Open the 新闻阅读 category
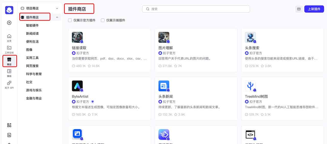327x144 pixels. pos(32,34)
